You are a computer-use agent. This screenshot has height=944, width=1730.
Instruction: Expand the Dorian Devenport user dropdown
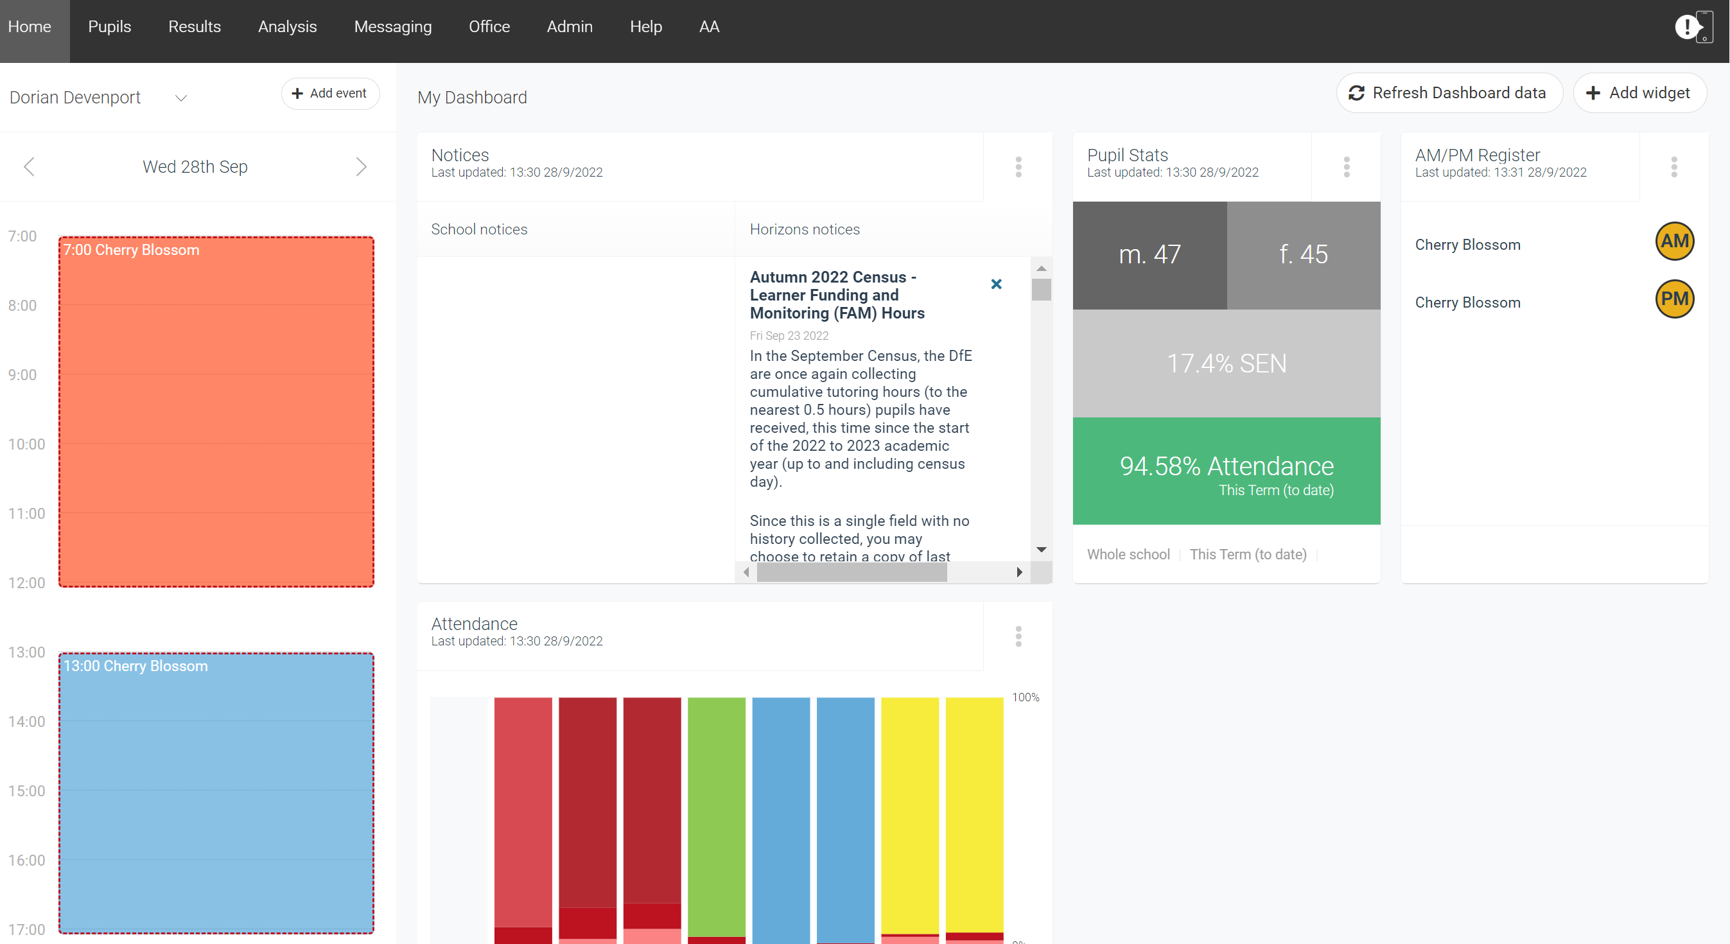tap(180, 98)
